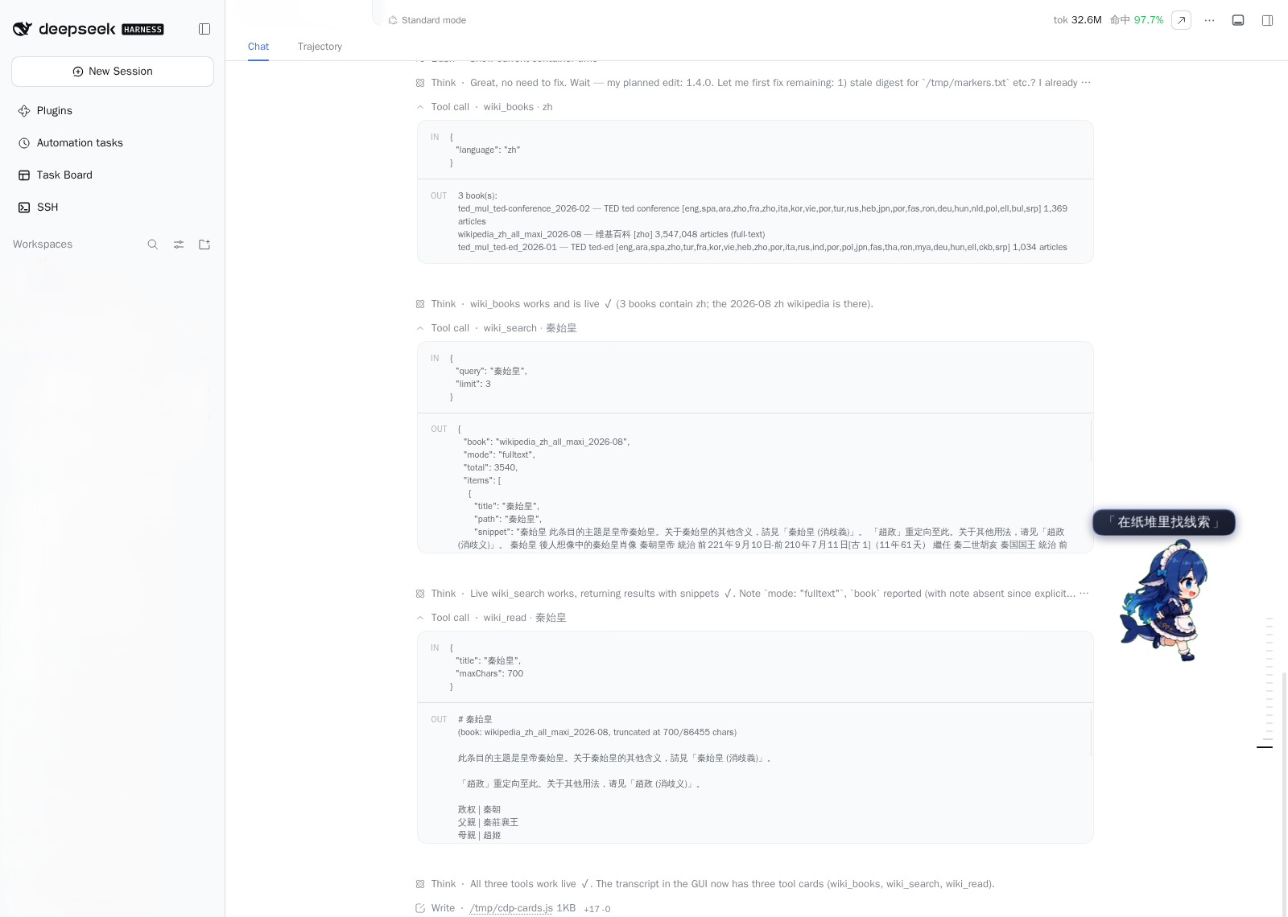Image resolution: width=1288 pixels, height=917 pixels.
Task: Open the three-dots more menu
Action: click(1209, 20)
